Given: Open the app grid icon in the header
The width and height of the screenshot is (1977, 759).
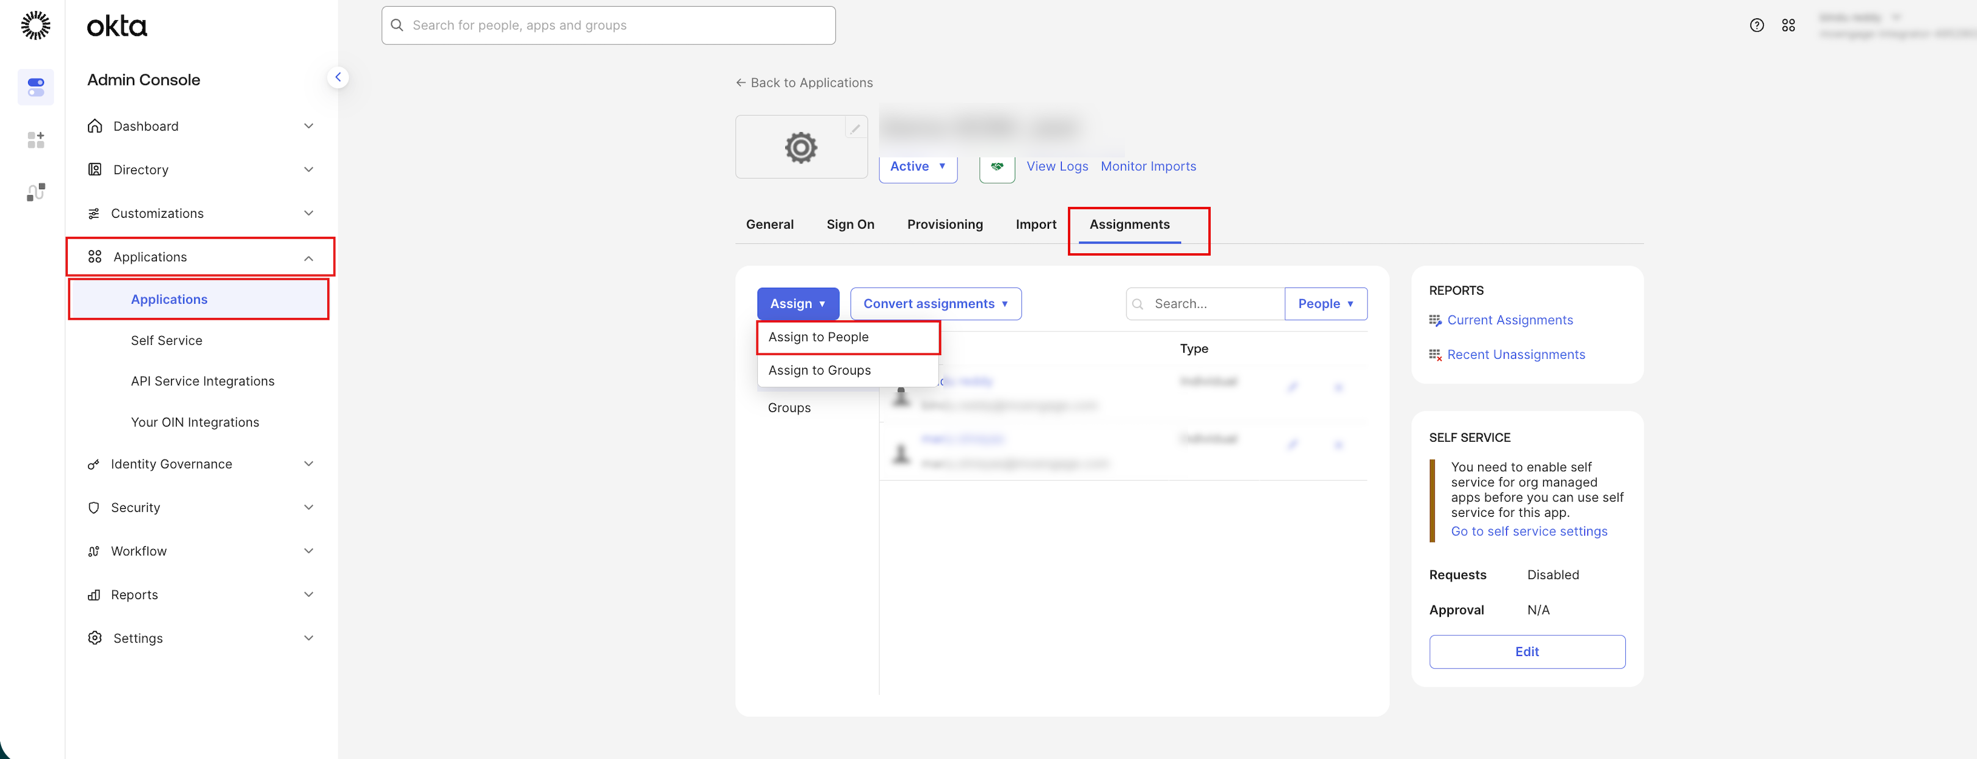Looking at the screenshot, I should pyautogui.click(x=1788, y=25).
